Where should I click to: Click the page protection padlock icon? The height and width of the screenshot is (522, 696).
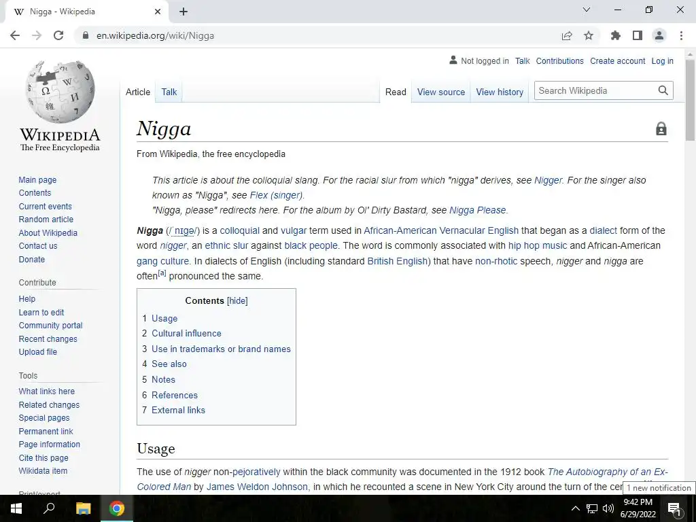pos(661,128)
